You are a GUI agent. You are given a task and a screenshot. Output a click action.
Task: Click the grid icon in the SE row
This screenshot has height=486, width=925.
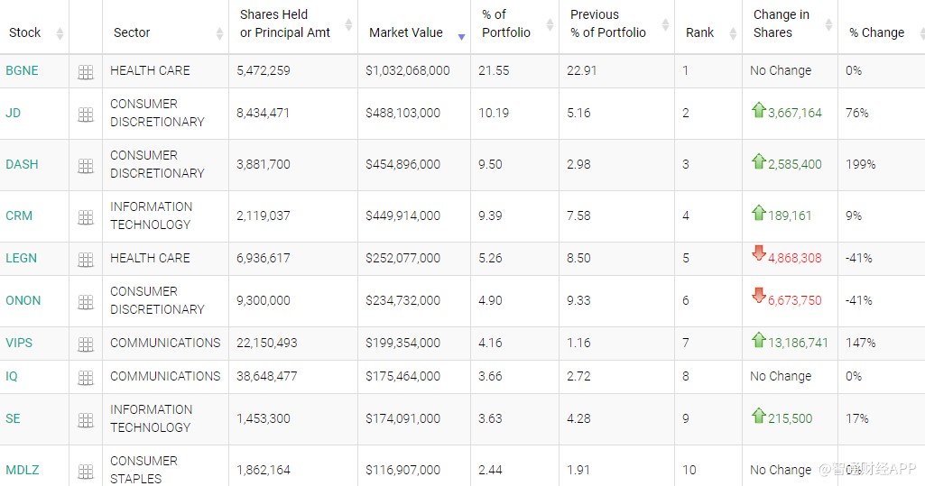tap(86, 420)
